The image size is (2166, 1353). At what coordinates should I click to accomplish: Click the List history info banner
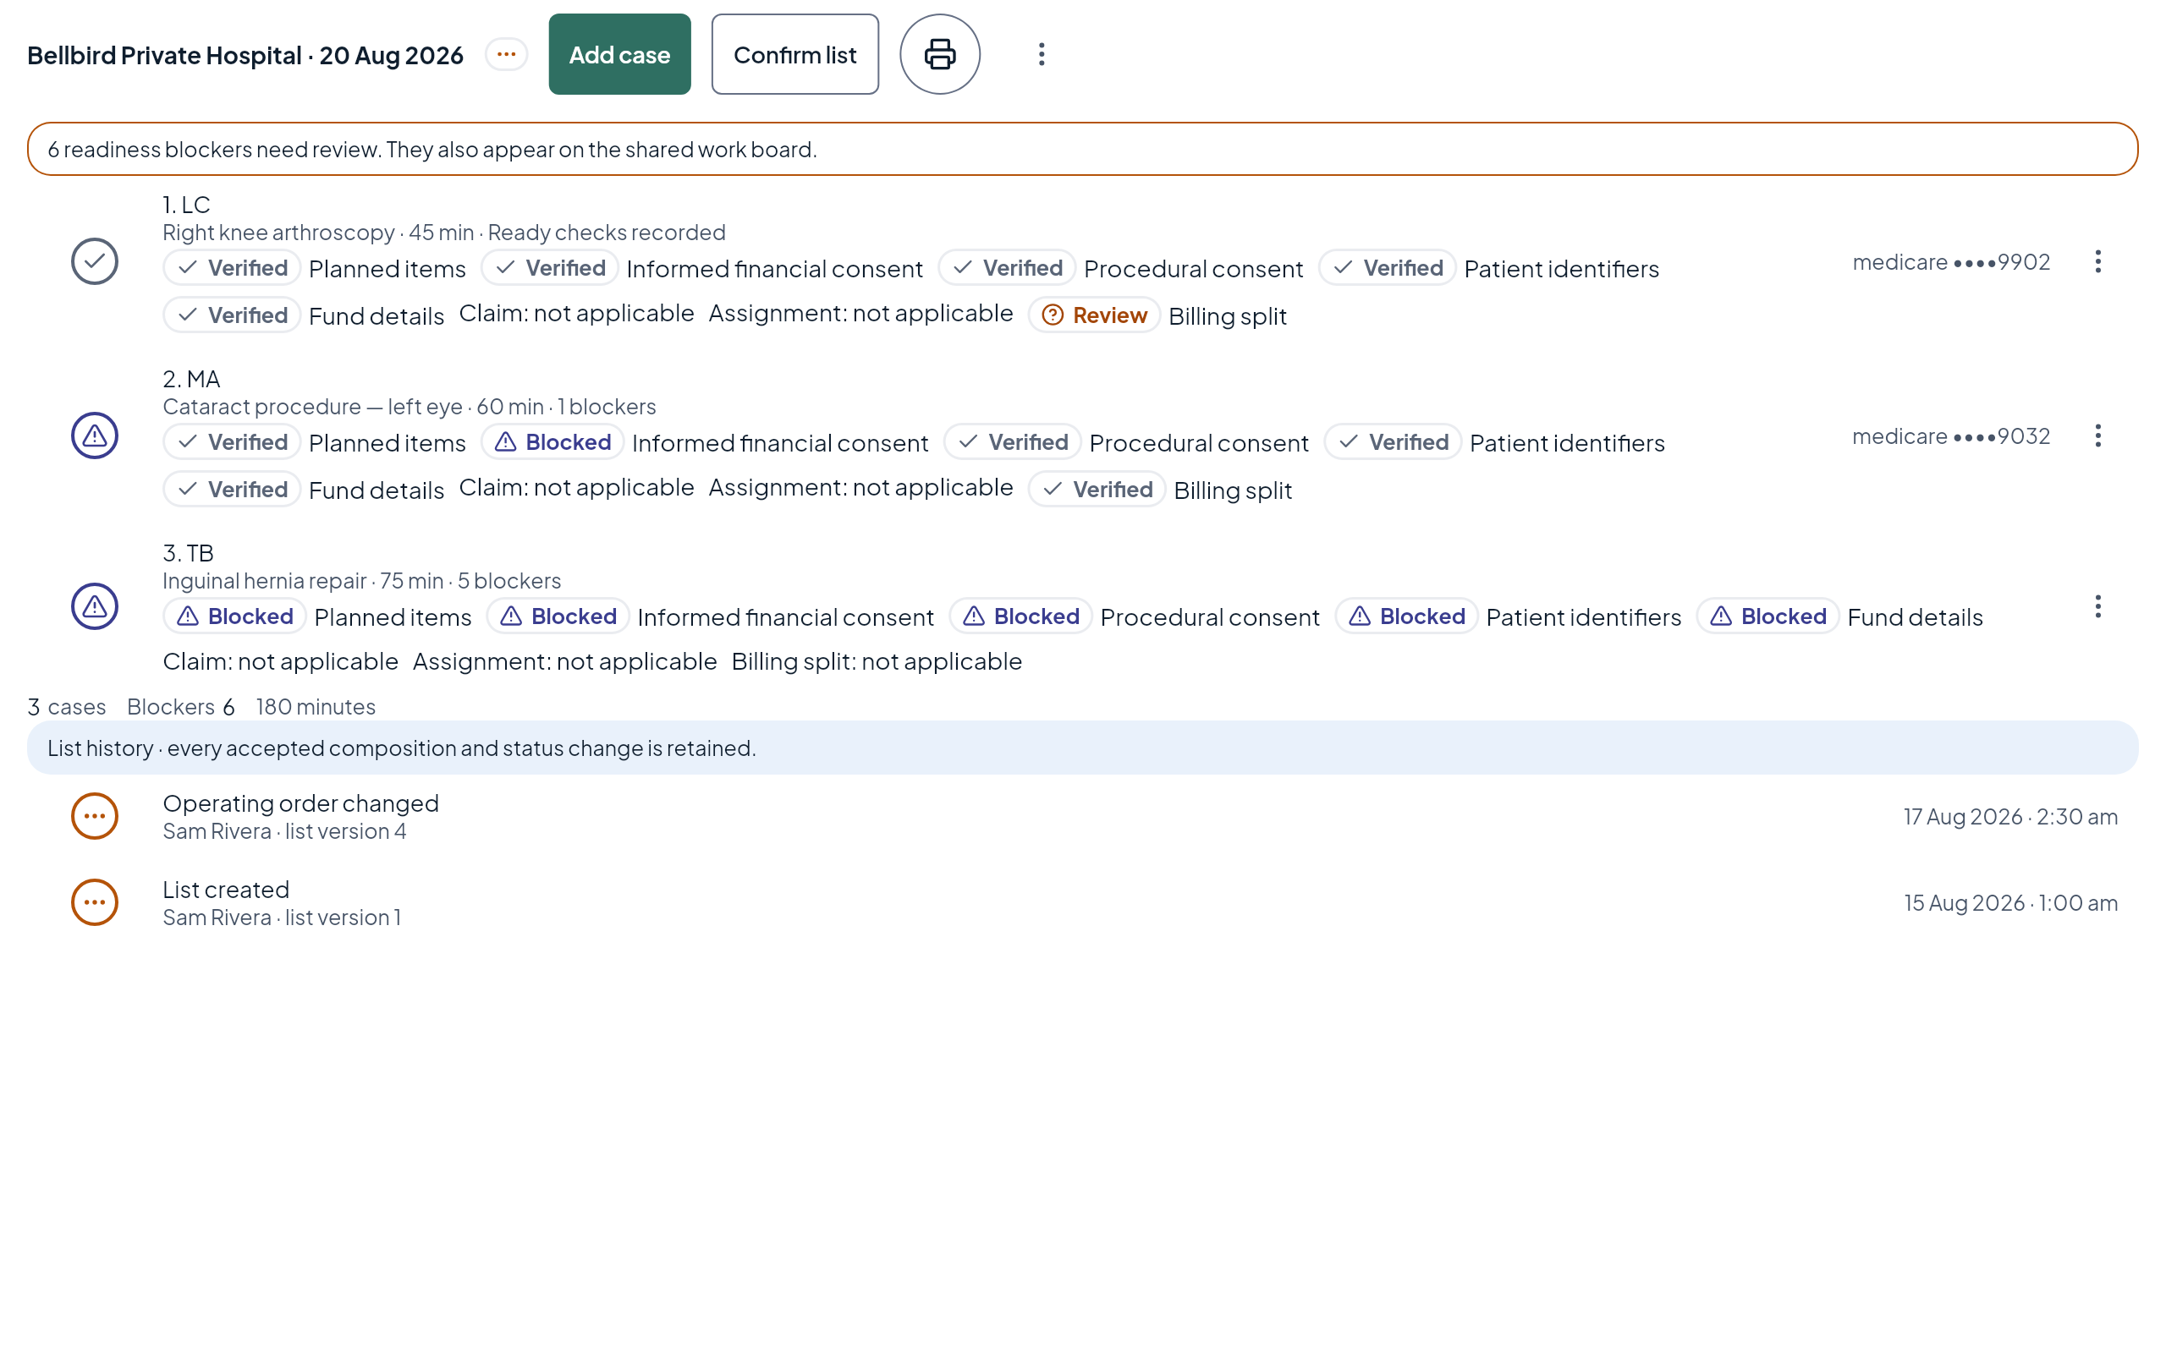(1083, 748)
